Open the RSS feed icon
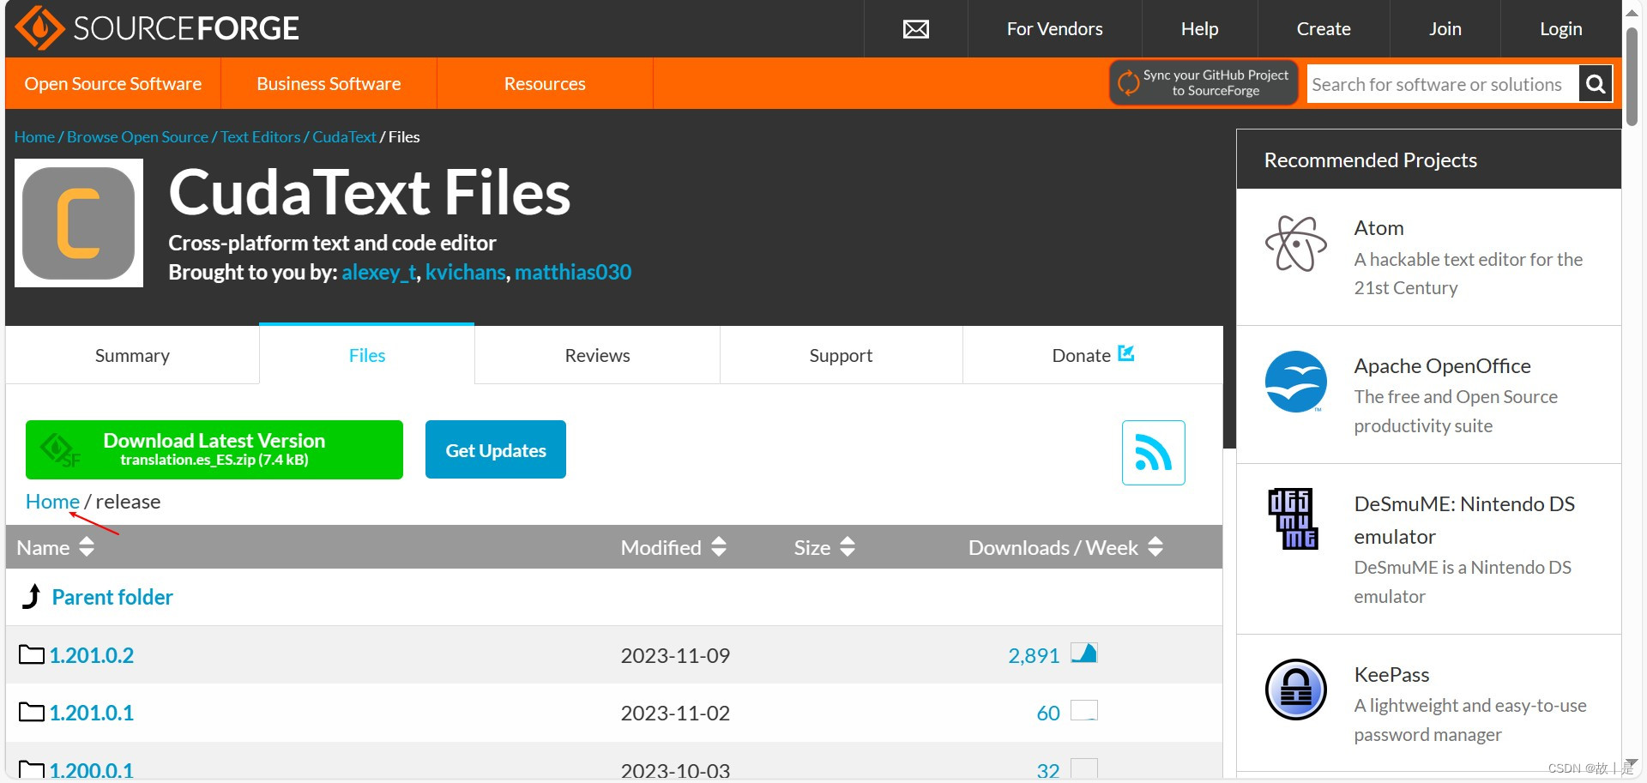The image size is (1647, 783). (x=1154, y=453)
